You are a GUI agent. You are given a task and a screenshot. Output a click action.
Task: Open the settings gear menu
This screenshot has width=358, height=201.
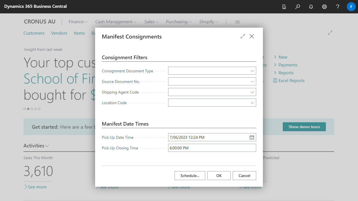(x=324, y=7)
